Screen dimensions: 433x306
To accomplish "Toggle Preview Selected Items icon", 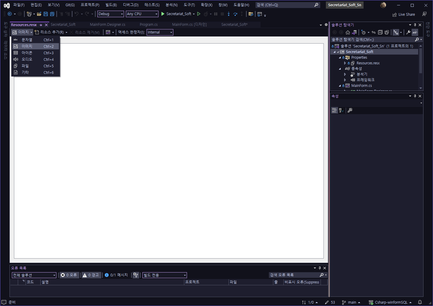I will (415, 32).
